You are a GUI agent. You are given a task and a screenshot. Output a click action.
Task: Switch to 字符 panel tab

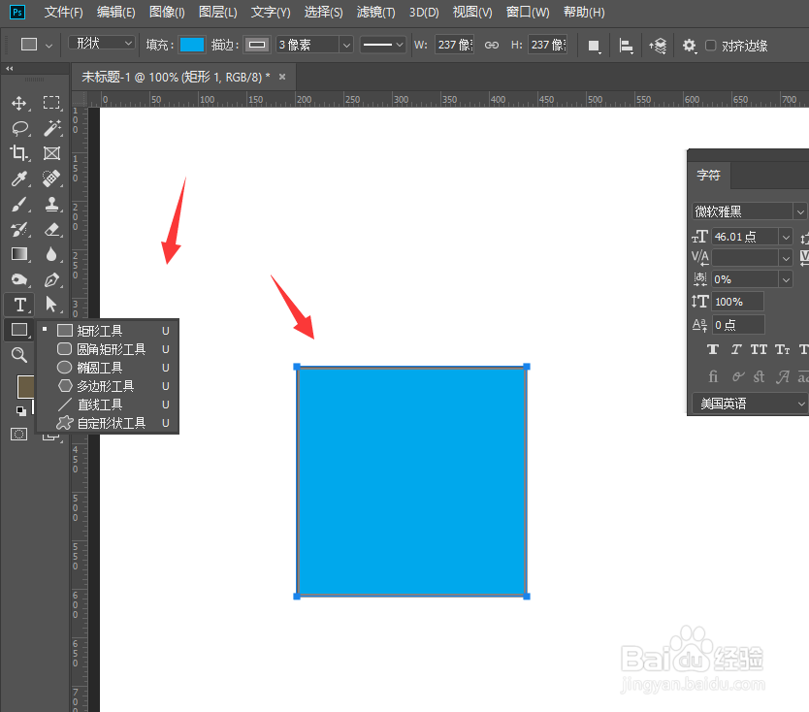point(709,175)
